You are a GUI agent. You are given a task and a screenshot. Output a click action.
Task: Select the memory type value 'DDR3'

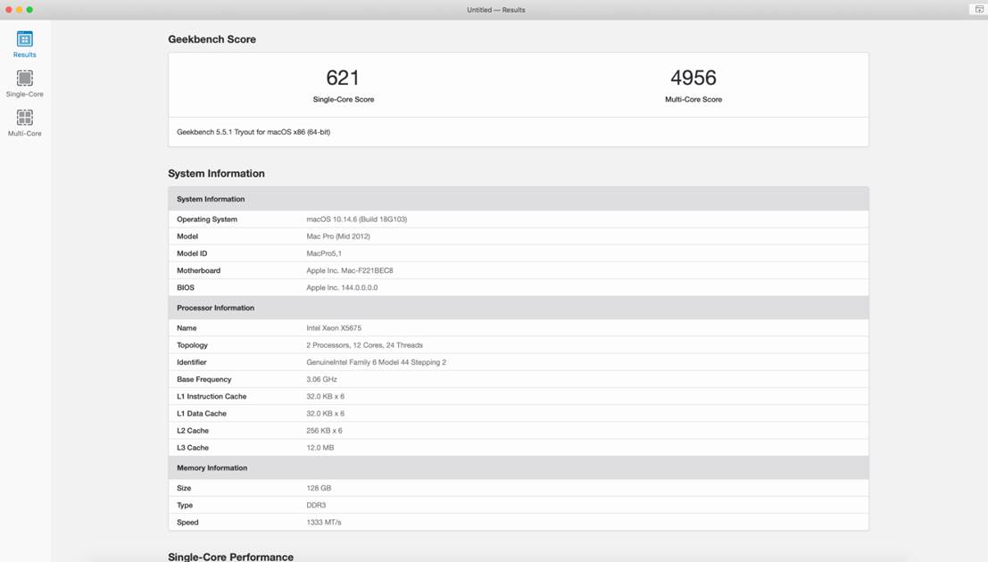point(316,505)
